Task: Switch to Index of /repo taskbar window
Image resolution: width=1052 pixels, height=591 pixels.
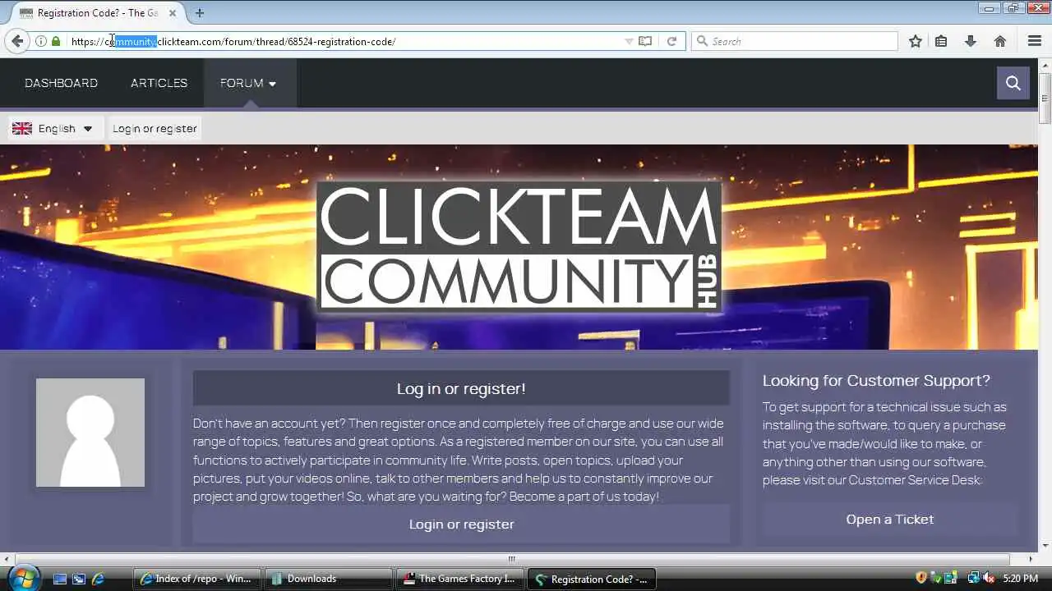Action: [197, 579]
